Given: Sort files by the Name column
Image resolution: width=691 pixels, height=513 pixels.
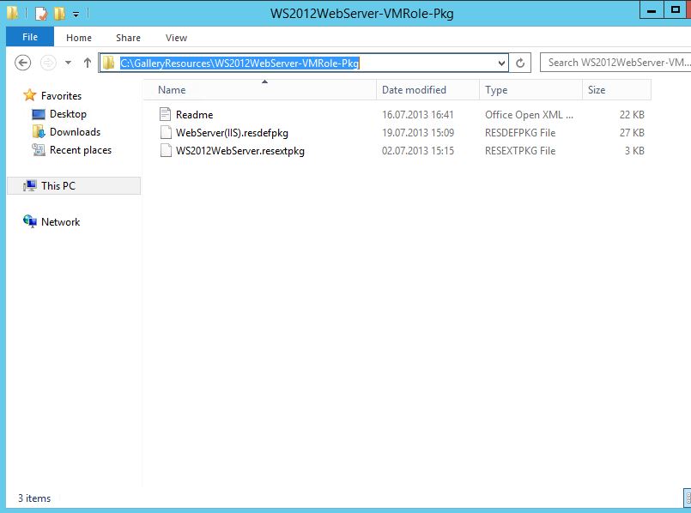Looking at the screenshot, I should tap(260, 90).
